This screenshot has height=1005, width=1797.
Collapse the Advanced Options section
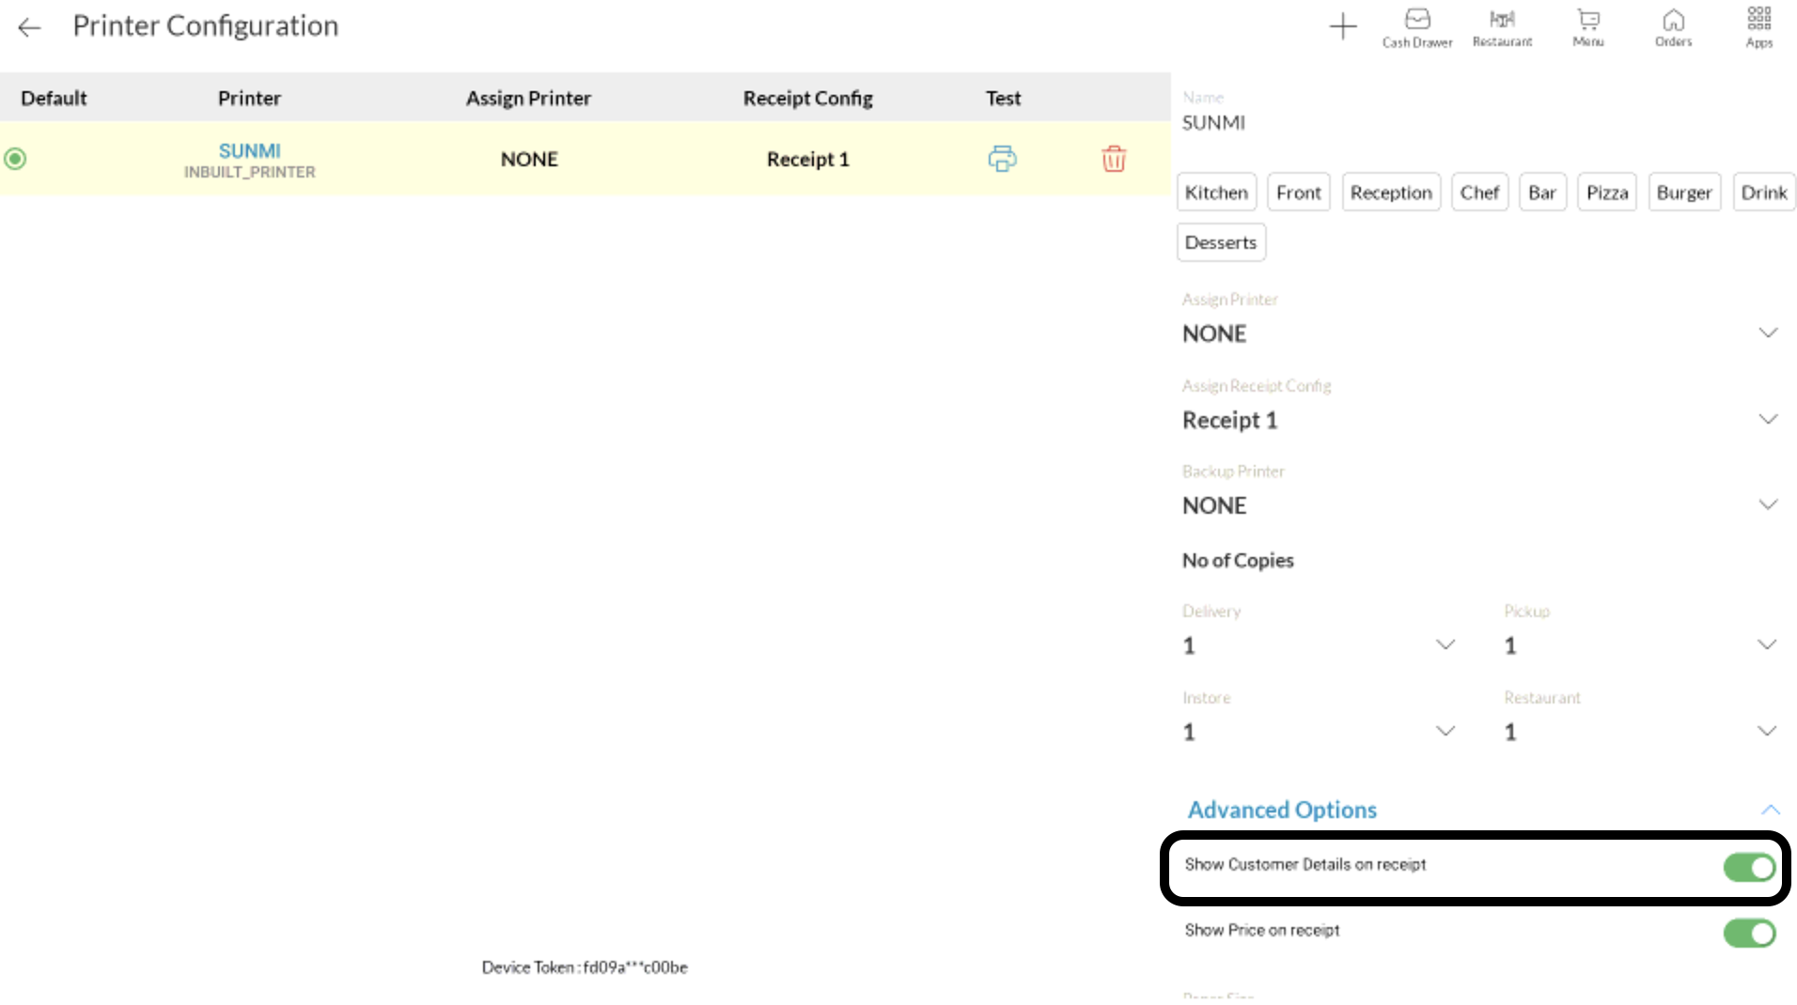click(1770, 810)
